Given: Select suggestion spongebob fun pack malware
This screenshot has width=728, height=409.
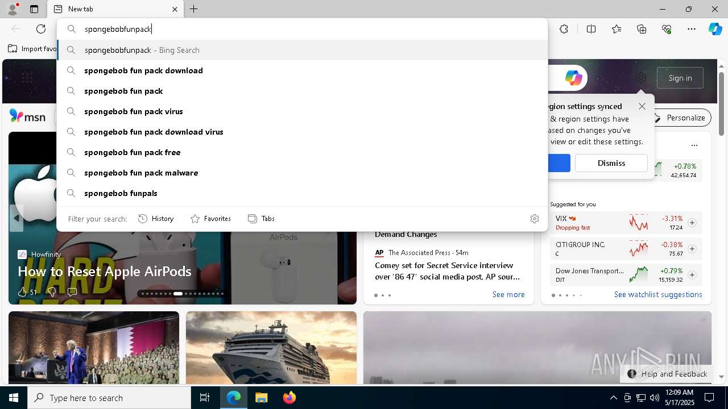Looking at the screenshot, I should tap(302, 173).
